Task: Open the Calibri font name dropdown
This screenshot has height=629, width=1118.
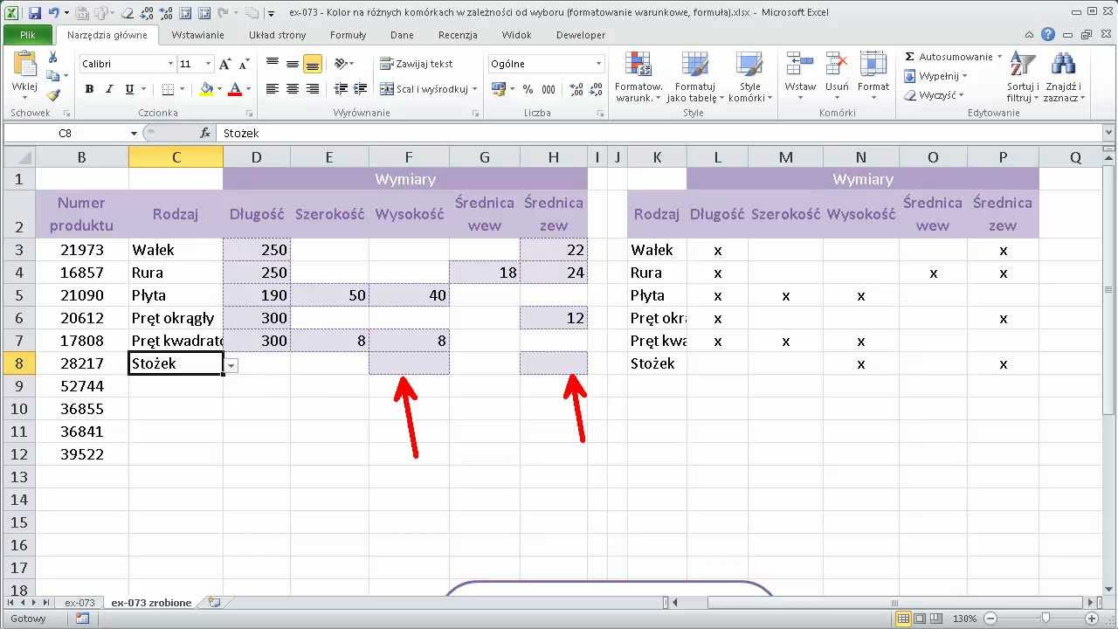Action: (x=170, y=64)
